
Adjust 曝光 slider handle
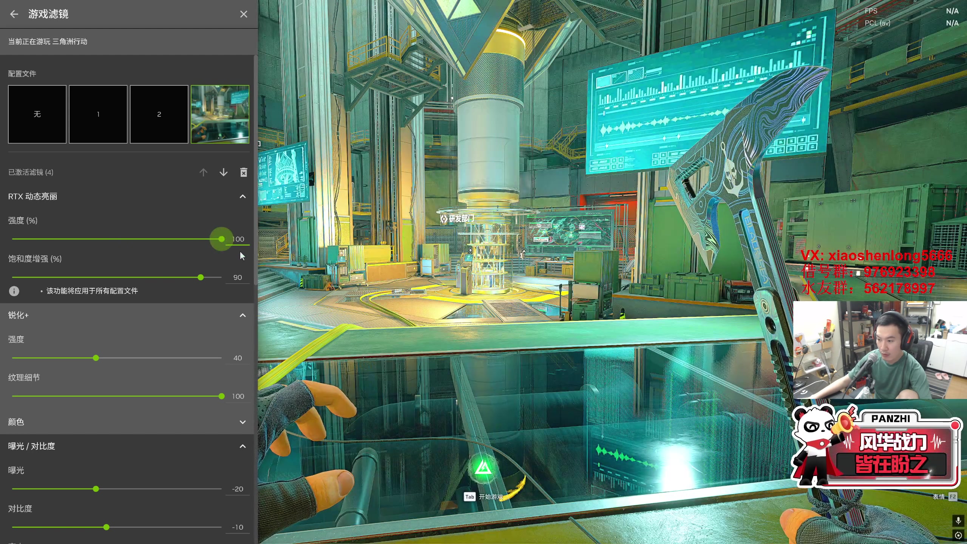tap(96, 489)
